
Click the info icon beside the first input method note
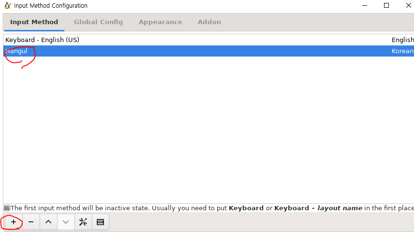7,208
